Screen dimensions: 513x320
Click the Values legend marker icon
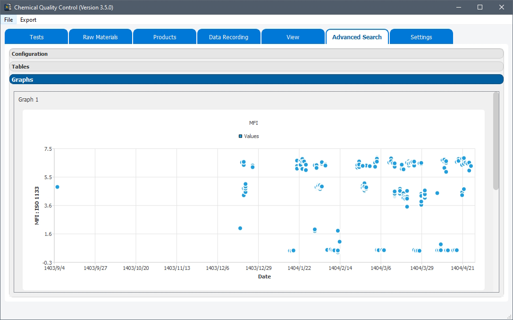(x=240, y=136)
